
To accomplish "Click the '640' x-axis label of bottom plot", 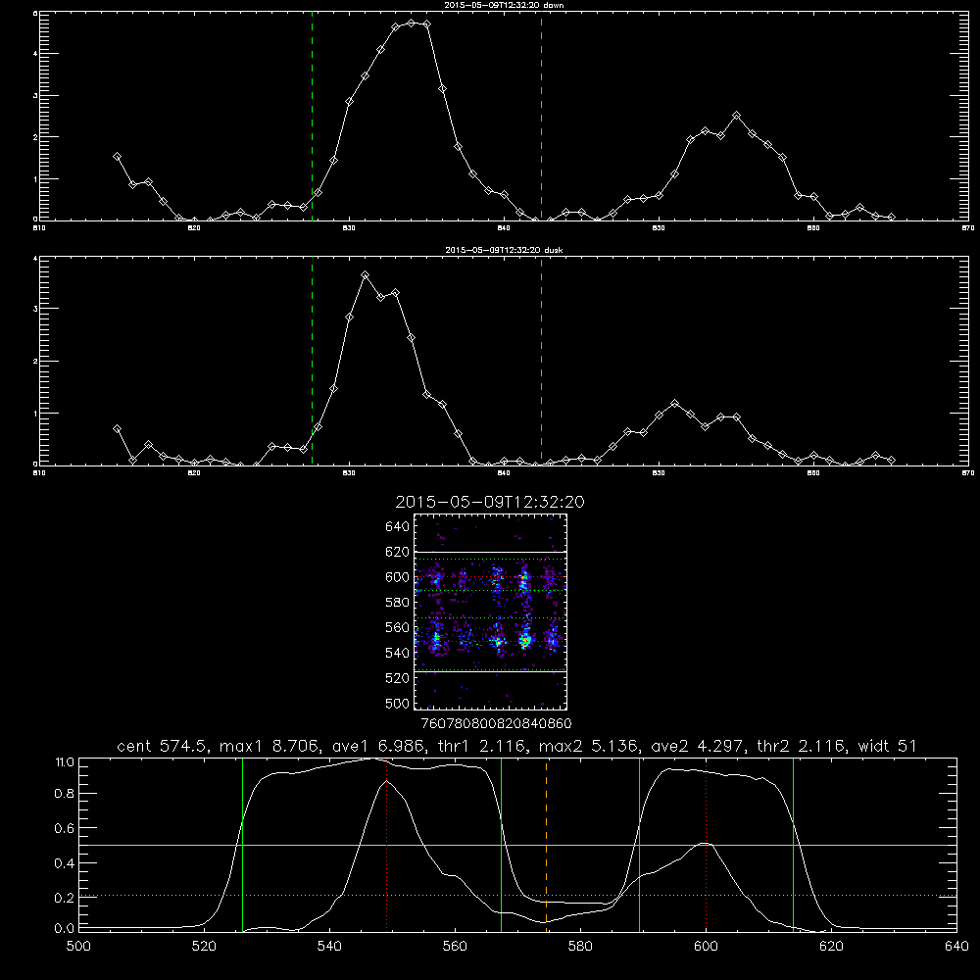I will pyautogui.click(x=956, y=947).
